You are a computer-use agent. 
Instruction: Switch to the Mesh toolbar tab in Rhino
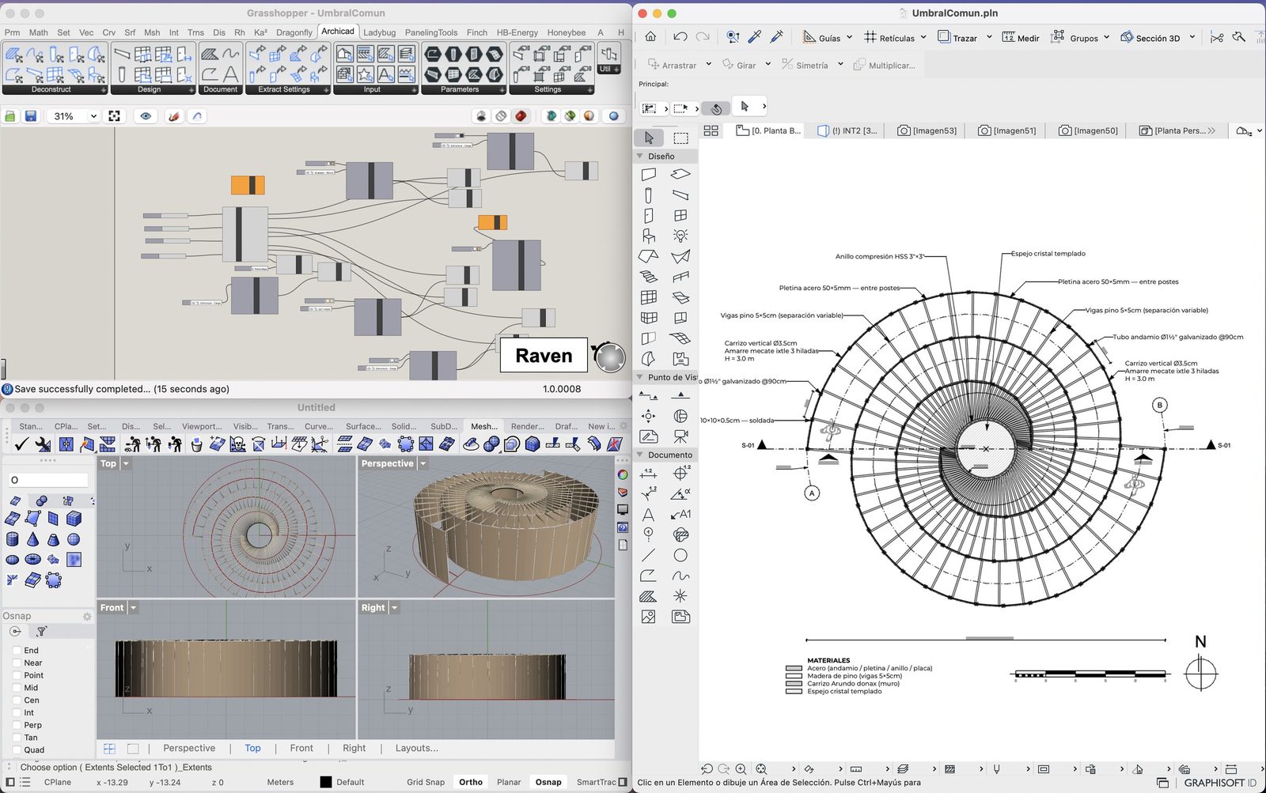point(484,426)
